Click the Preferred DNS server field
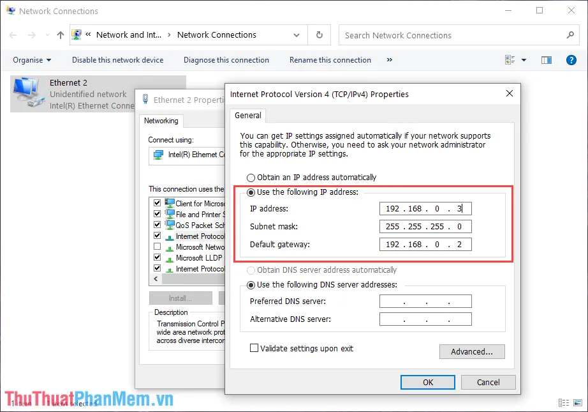The image size is (588, 412). click(425, 301)
